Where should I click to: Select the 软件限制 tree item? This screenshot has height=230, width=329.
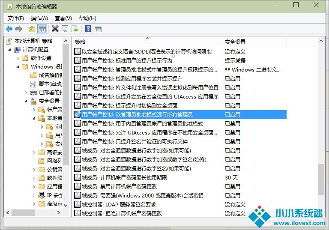click(54, 178)
